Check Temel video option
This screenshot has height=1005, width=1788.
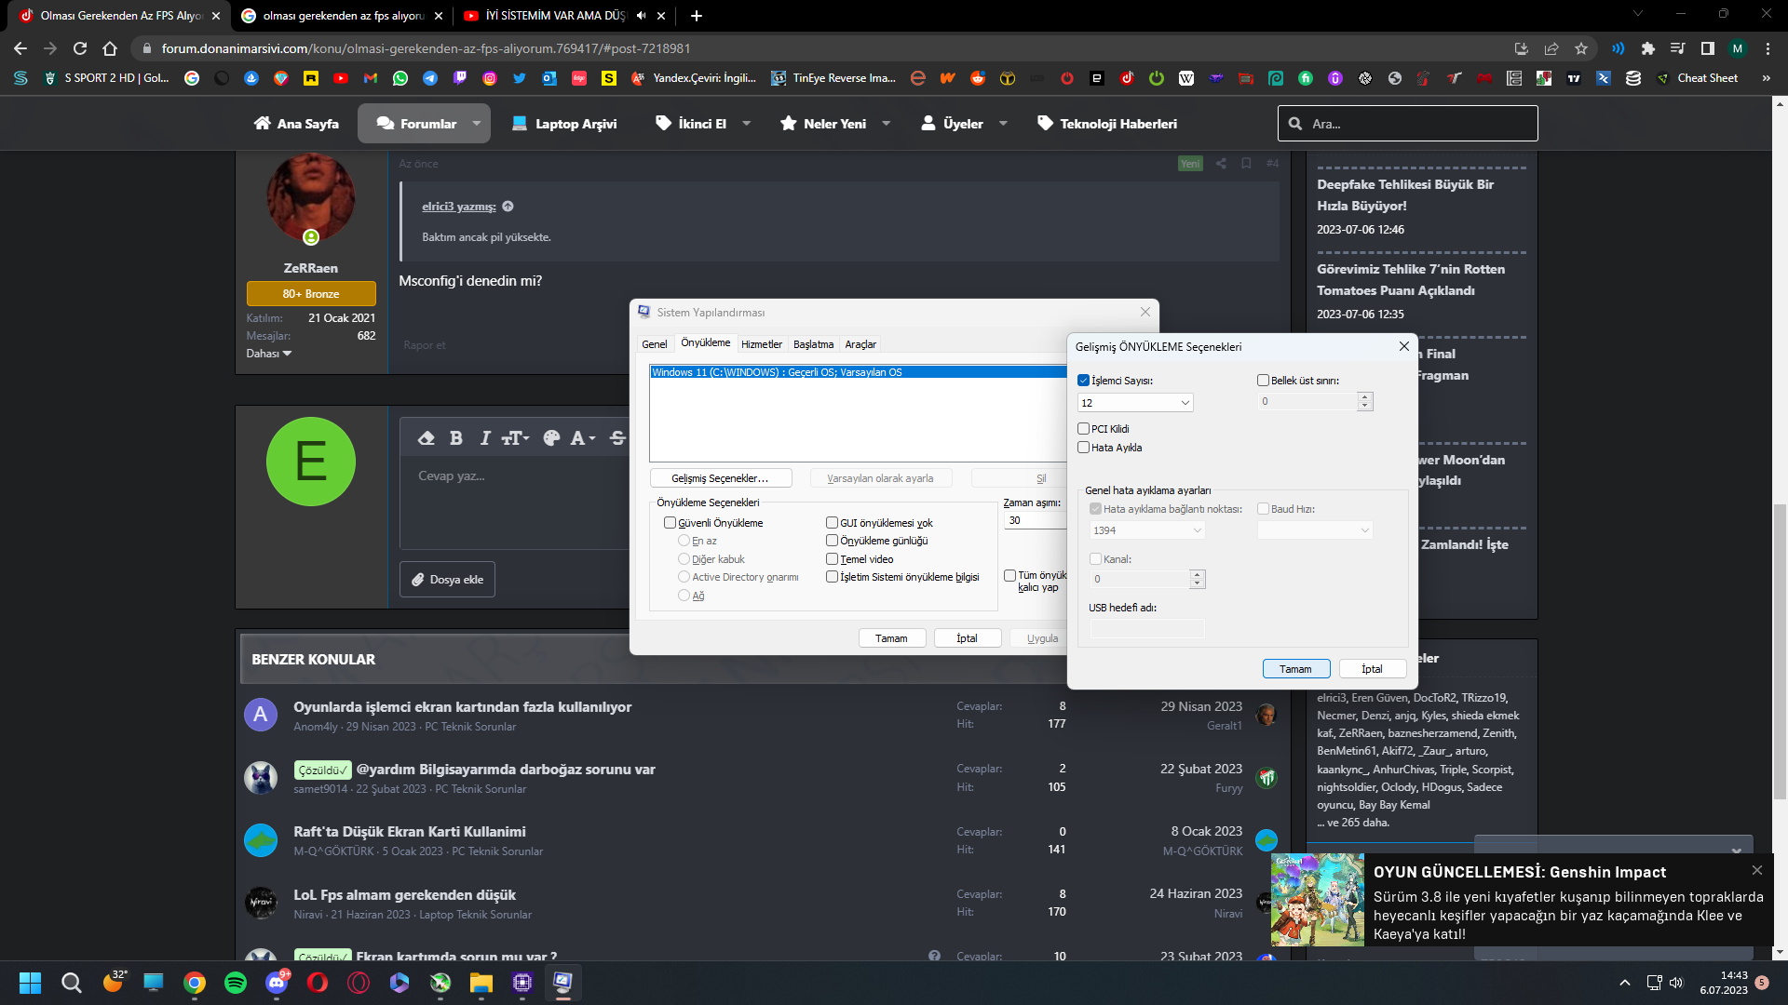point(833,559)
